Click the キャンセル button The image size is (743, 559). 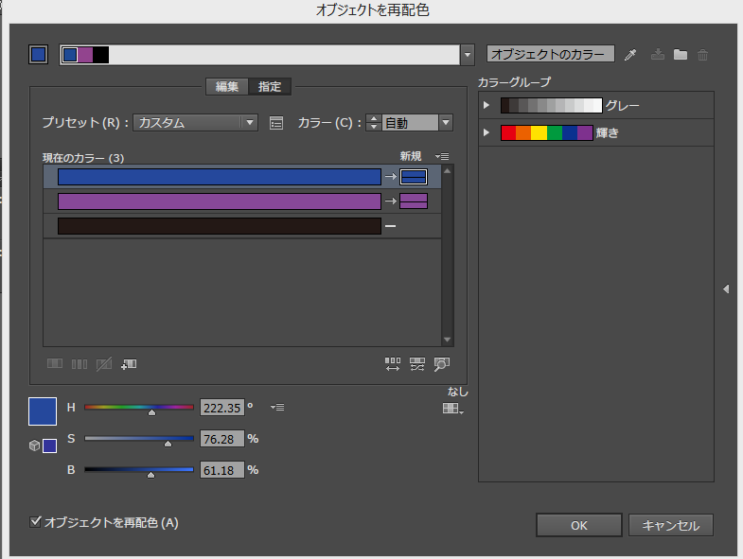(x=670, y=525)
